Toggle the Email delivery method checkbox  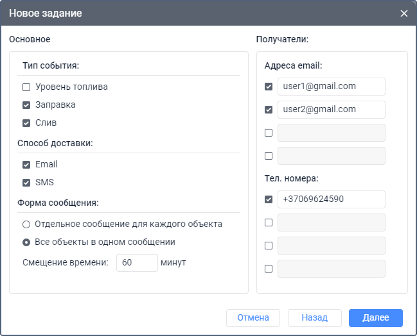click(26, 165)
